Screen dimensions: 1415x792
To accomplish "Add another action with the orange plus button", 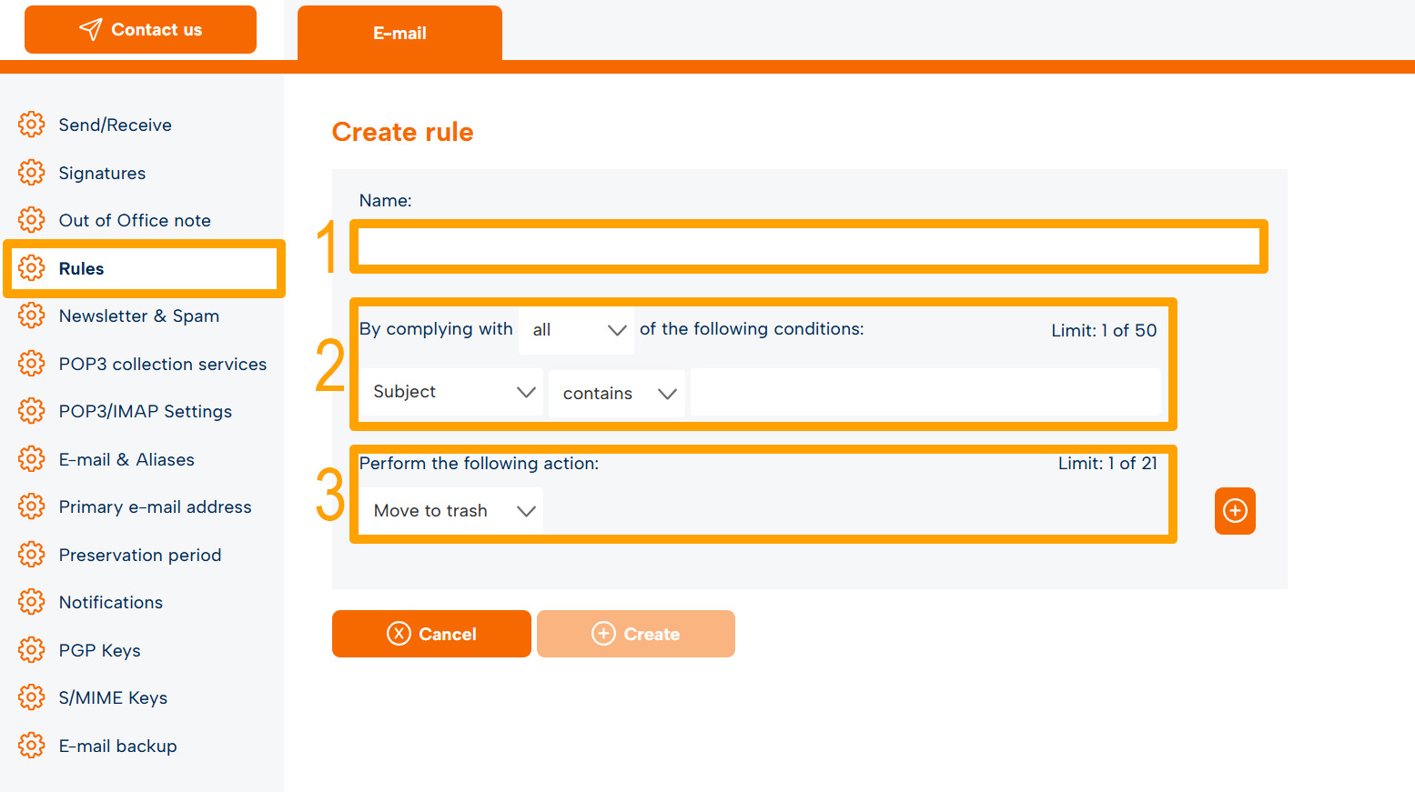I will pos(1235,511).
